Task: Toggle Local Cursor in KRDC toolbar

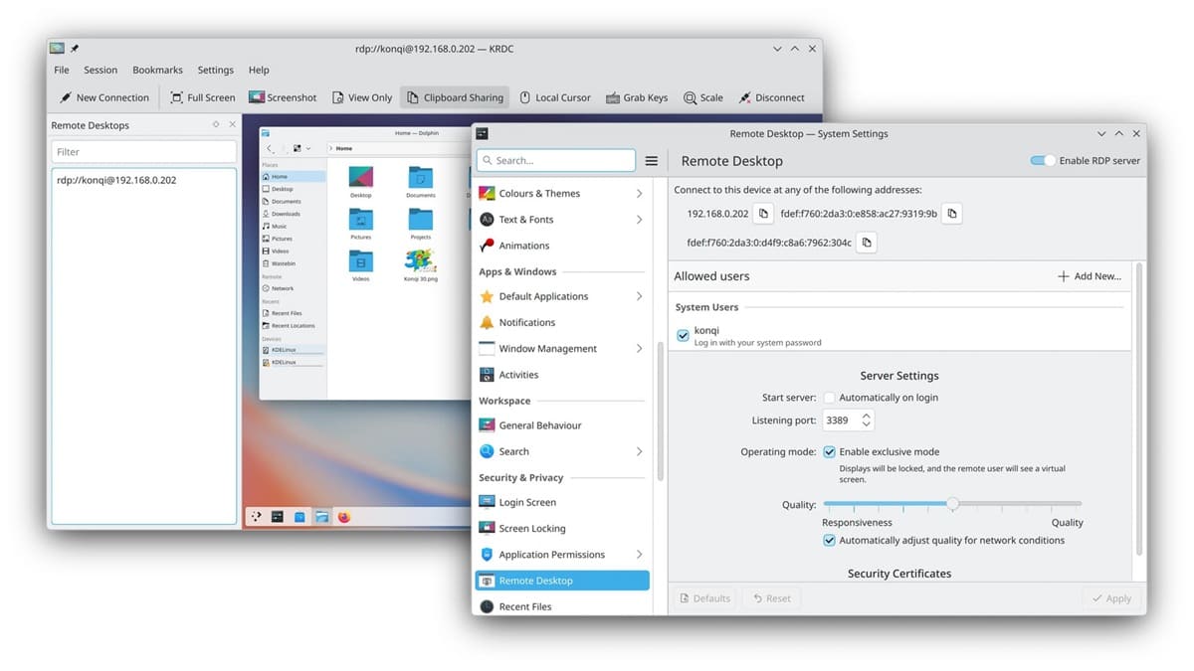Action: [x=555, y=97]
